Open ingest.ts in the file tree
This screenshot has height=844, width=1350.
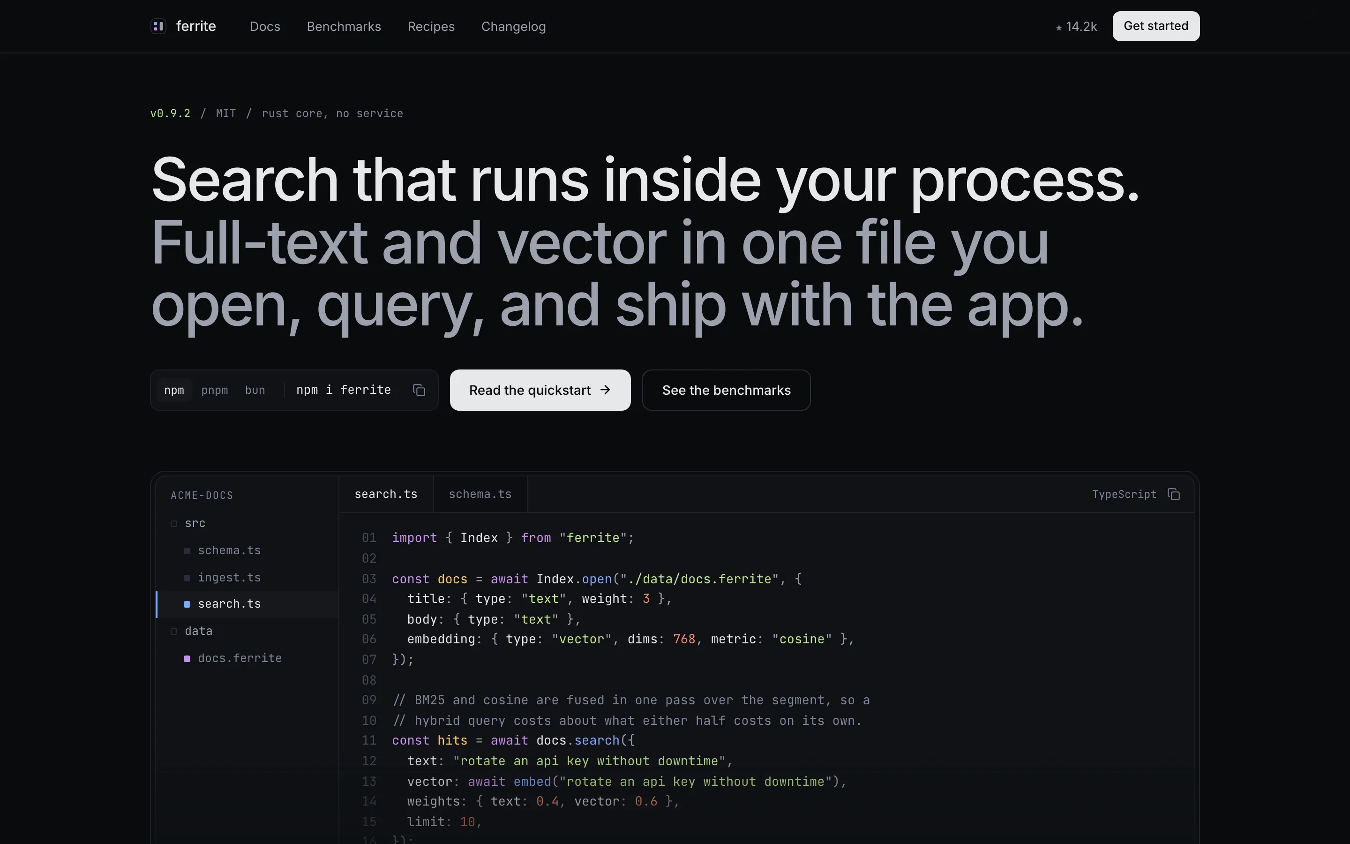pos(247,578)
